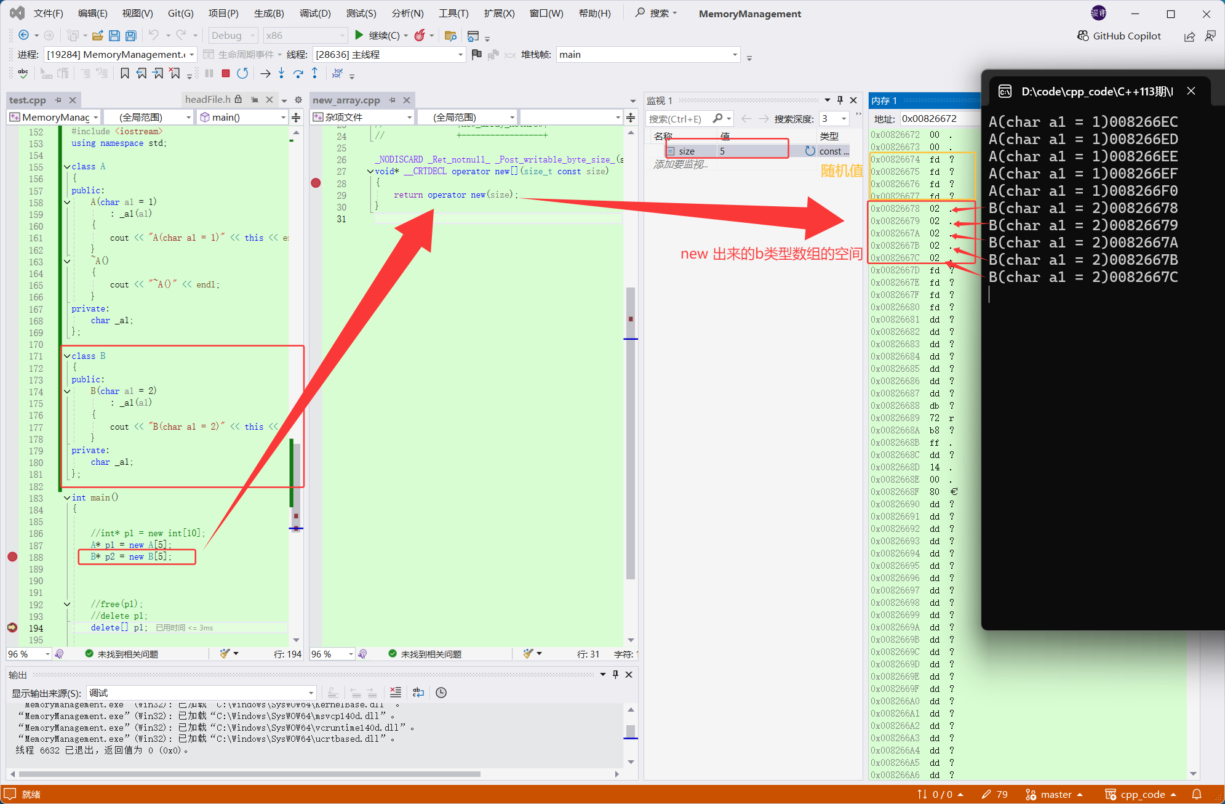The width and height of the screenshot is (1225, 804).
Task: Open the 调试(D) menu
Action: tap(315, 14)
